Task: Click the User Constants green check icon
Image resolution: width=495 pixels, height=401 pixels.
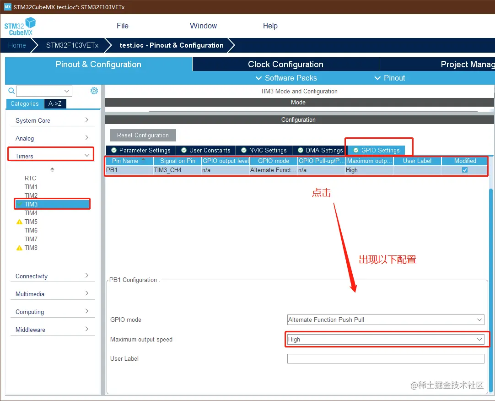Action: pos(184,151)
